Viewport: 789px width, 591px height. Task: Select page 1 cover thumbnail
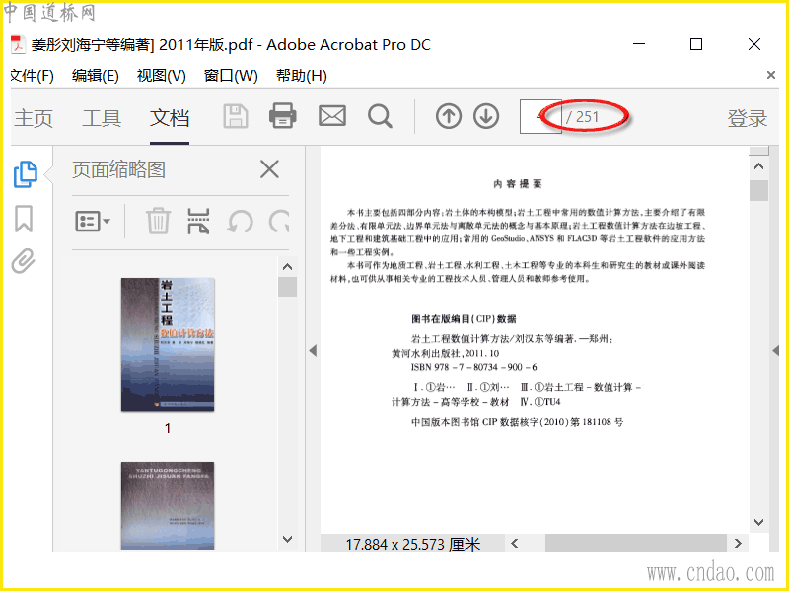click(x=168, y=345)
